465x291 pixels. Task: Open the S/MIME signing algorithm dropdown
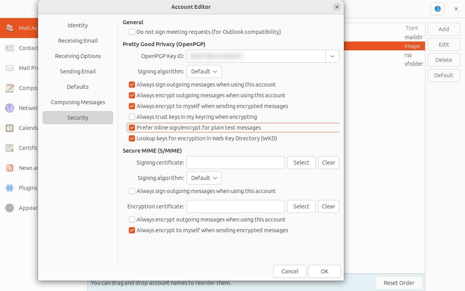point(204,178)
